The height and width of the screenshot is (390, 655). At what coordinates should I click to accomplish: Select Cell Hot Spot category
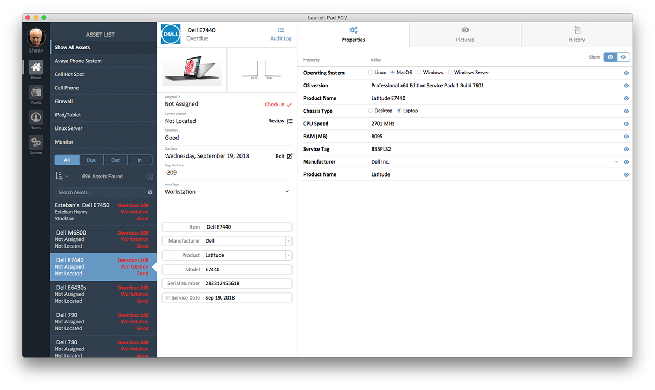click(x=103, y=74)
